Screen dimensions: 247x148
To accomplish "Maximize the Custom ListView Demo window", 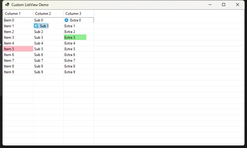I will pos(224,5).
